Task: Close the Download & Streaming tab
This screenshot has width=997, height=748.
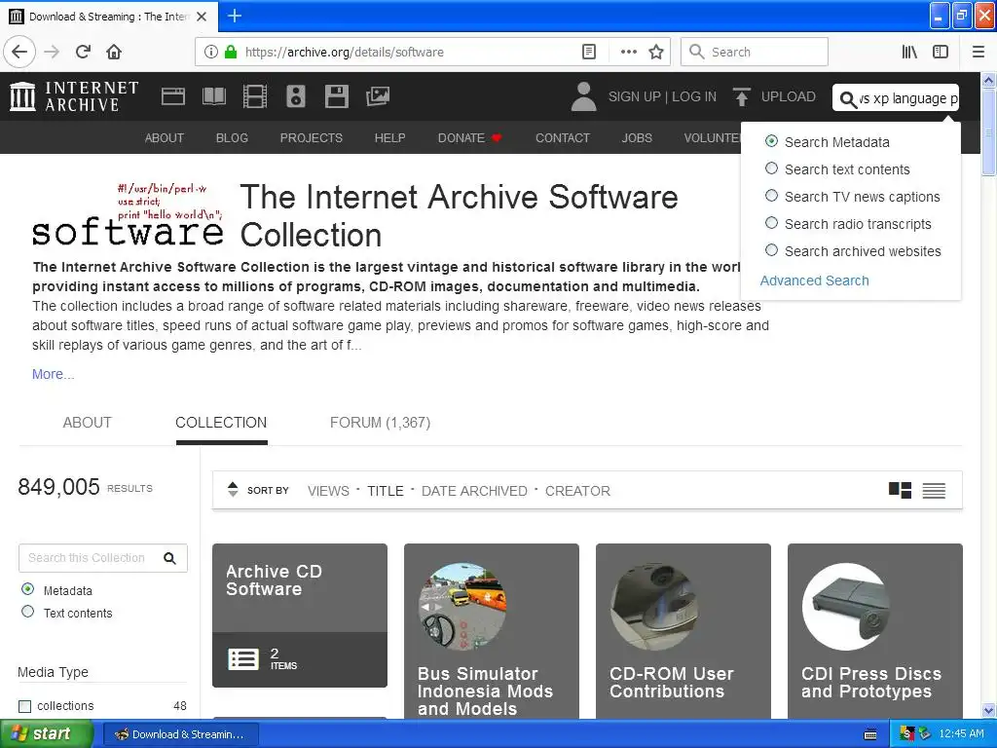Action: [x=202, y=17]
